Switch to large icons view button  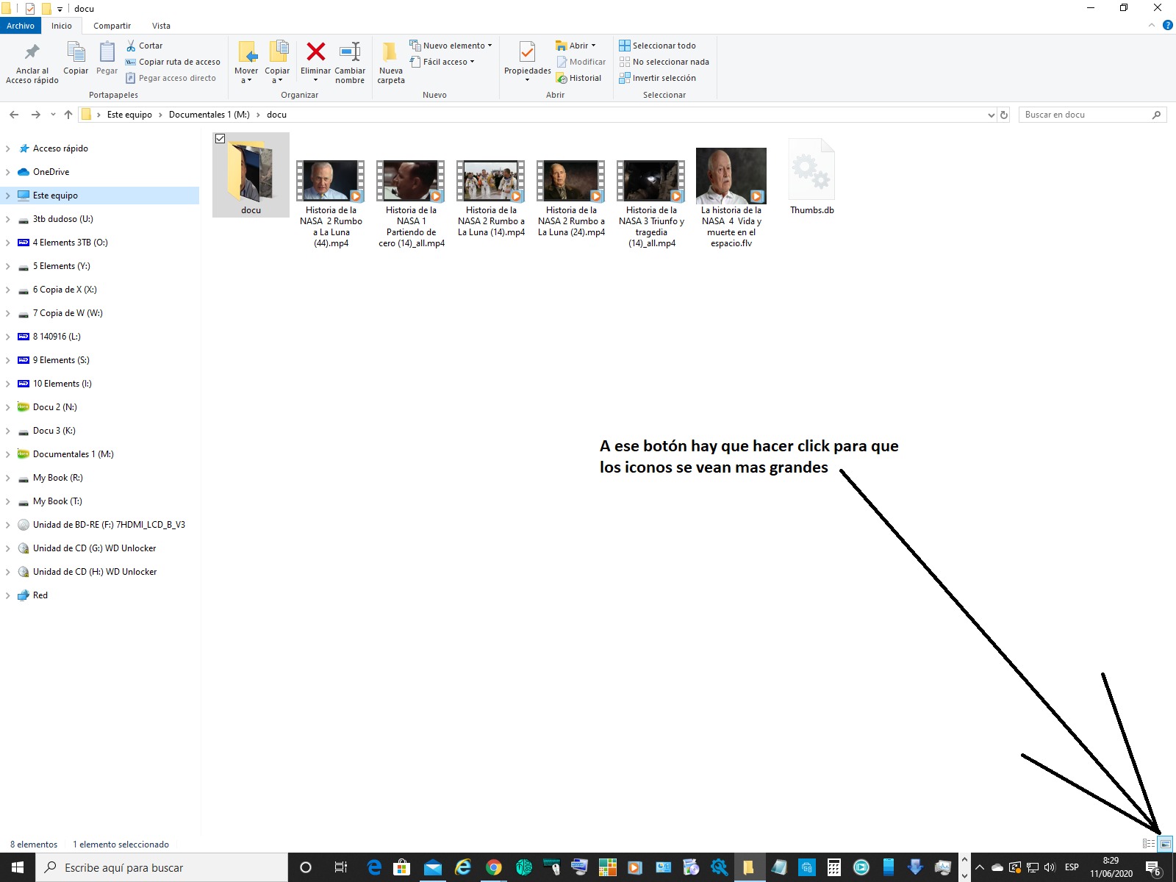[x=1165, y=844]
